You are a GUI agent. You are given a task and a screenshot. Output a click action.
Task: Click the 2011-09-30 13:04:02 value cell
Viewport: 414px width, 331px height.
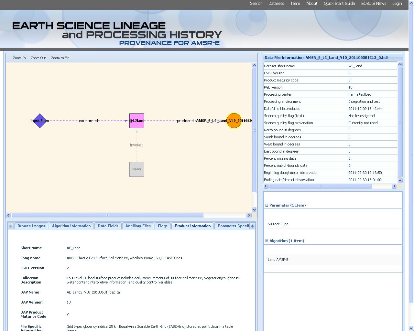(372, 180)
